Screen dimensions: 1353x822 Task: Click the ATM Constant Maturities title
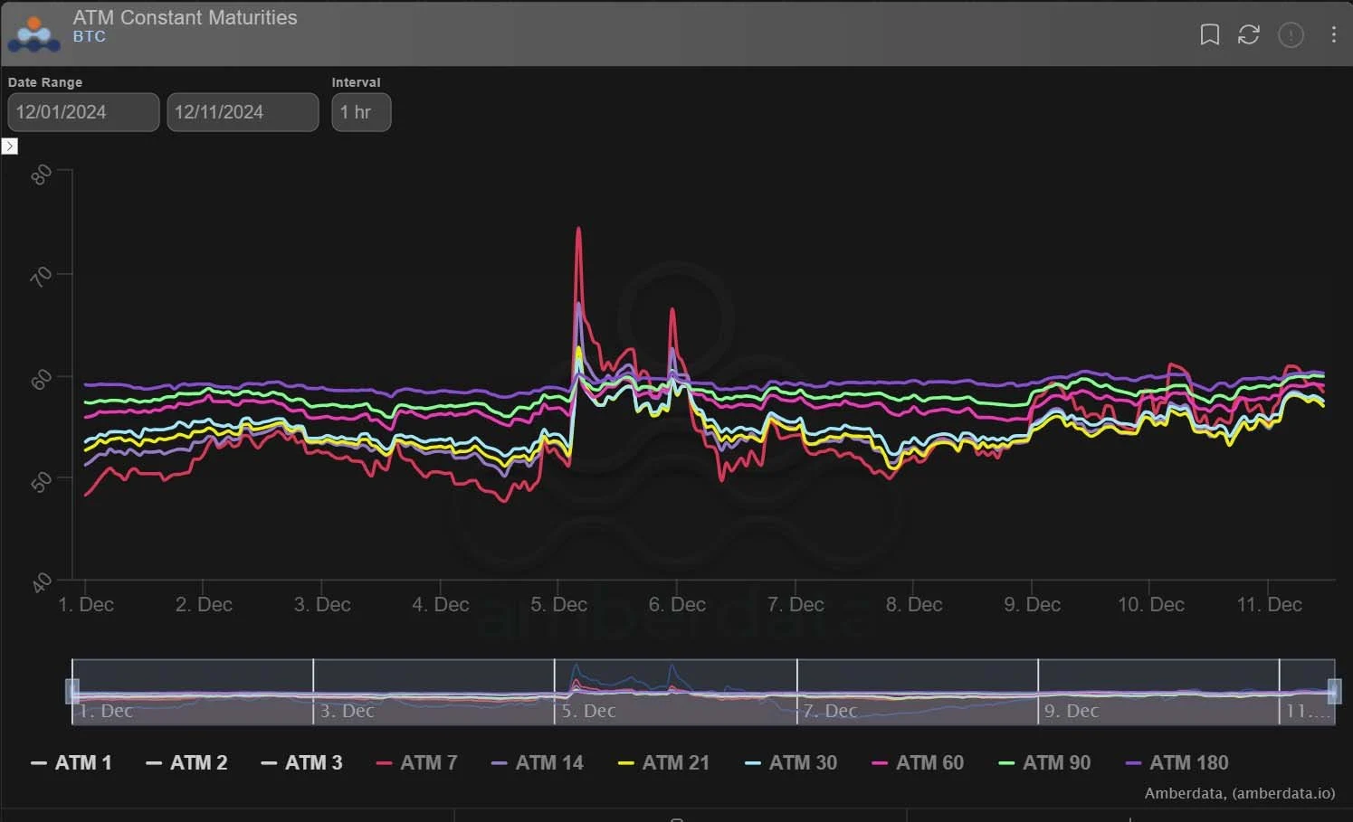(x=185, y=17)
